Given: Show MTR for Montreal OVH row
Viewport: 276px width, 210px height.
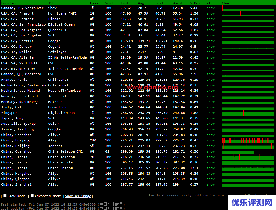Looking at the screenshot, I should tap(210, 74).
